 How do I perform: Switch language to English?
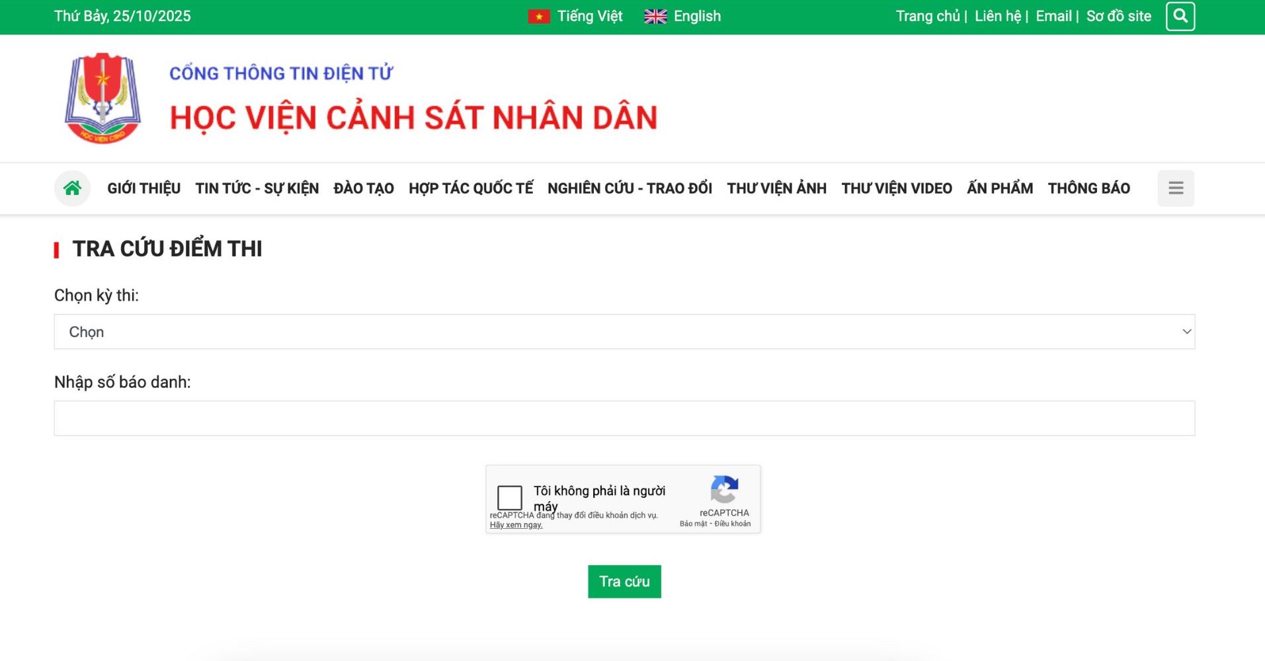pyautogui.click(x=696, y=17)
